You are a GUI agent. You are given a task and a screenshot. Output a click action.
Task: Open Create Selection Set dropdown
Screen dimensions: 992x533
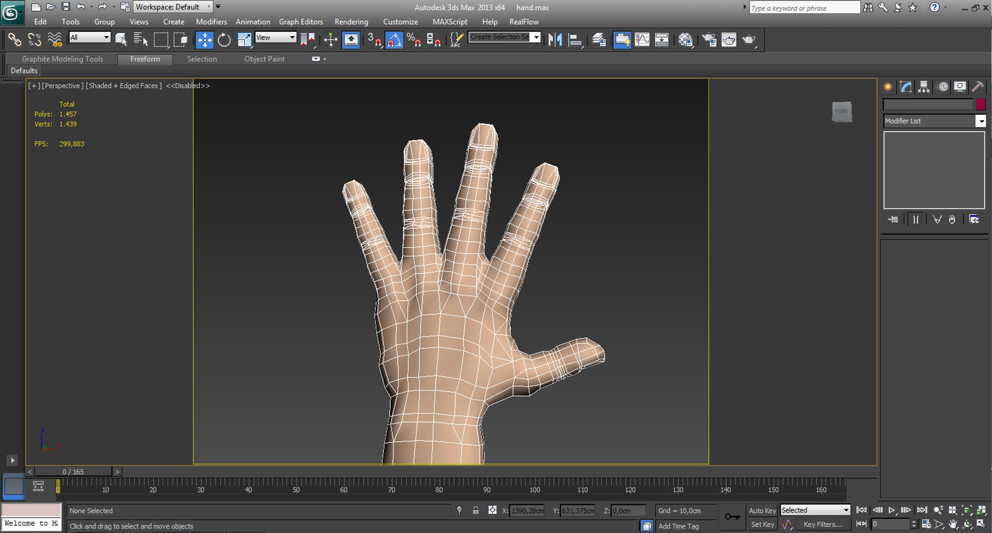(505, 37)
